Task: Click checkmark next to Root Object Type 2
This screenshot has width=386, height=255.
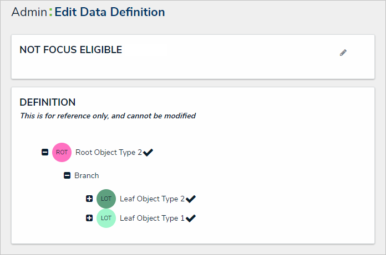Action: pos(148,153)
